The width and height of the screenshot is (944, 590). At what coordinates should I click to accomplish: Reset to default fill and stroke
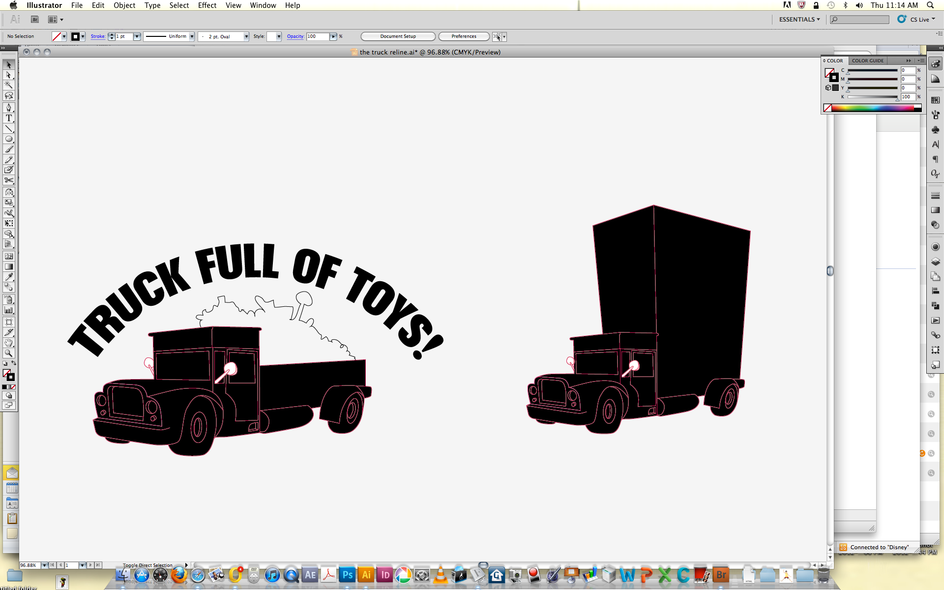5,364
